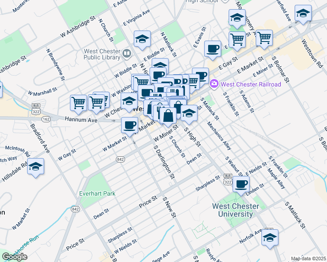Click the BUS 322 shield near Bradford Ave
This screenshot has height=262, width=327.
coord(36,109)
